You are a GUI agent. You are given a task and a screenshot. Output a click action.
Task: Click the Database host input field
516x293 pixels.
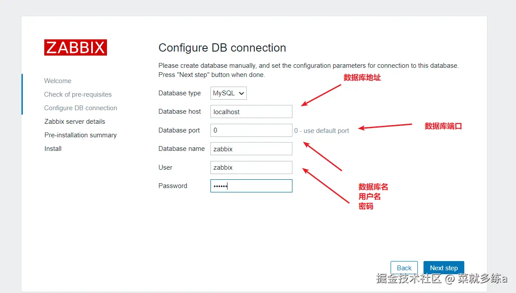click(251, 112)
